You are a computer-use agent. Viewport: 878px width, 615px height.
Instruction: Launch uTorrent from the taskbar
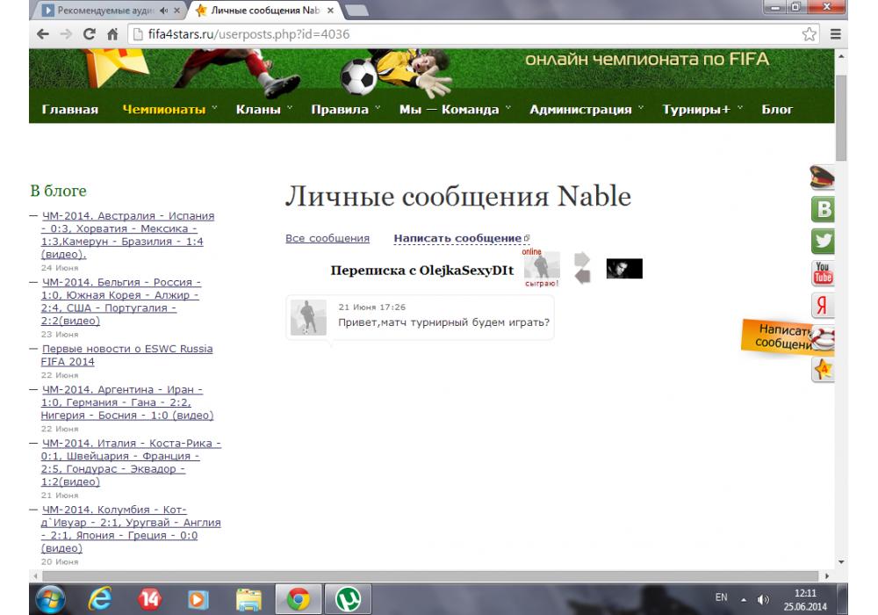[x=346, y=598]
